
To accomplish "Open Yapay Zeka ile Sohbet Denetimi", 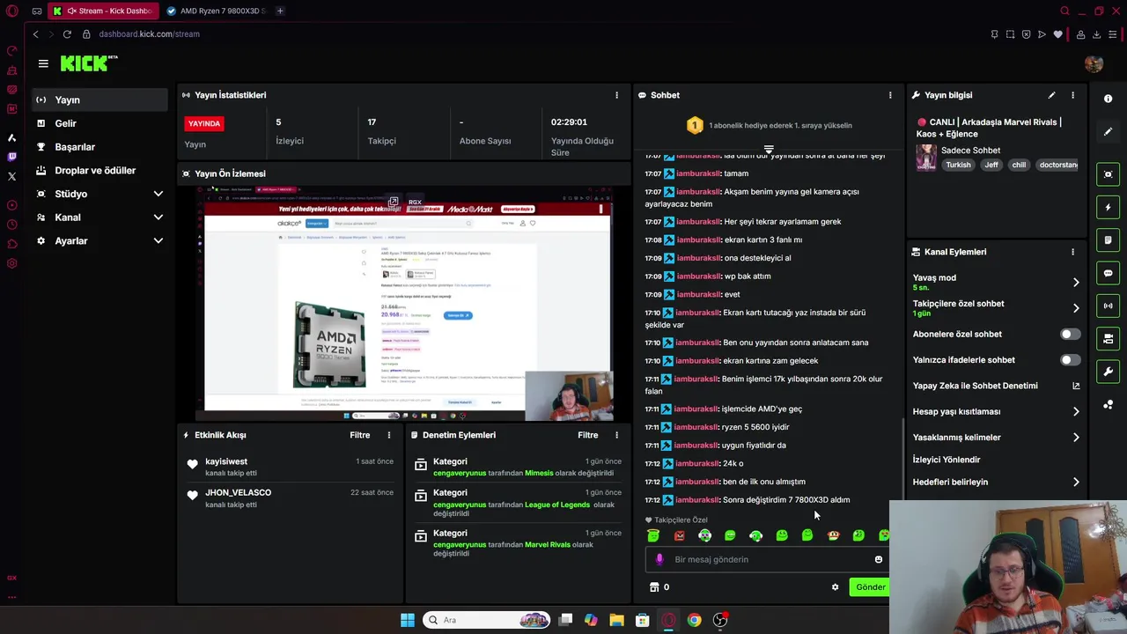I will tap(996, 386).
